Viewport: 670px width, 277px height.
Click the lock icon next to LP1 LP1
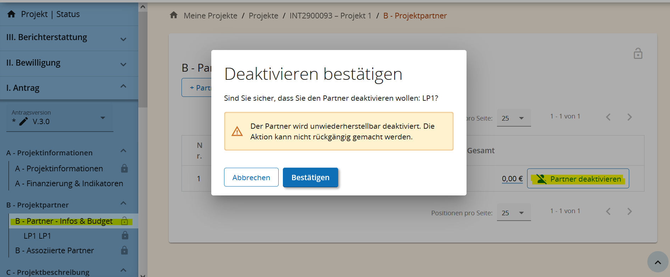pyautogui.click(x=125, y=236)
